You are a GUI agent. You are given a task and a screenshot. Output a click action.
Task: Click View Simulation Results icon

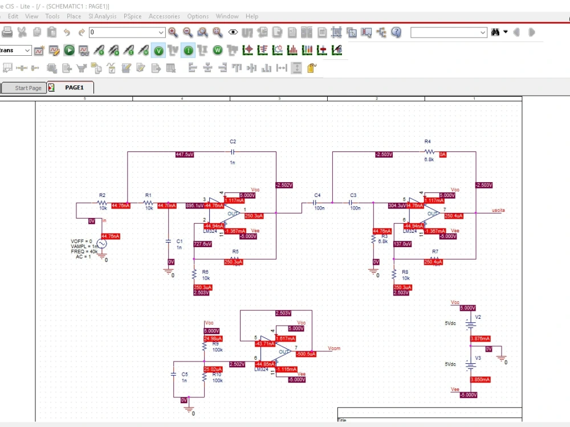point(84,50)
